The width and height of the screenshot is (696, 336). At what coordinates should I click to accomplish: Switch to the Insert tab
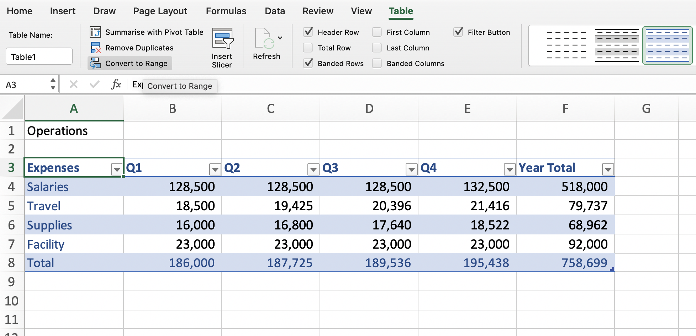(63, 11)
